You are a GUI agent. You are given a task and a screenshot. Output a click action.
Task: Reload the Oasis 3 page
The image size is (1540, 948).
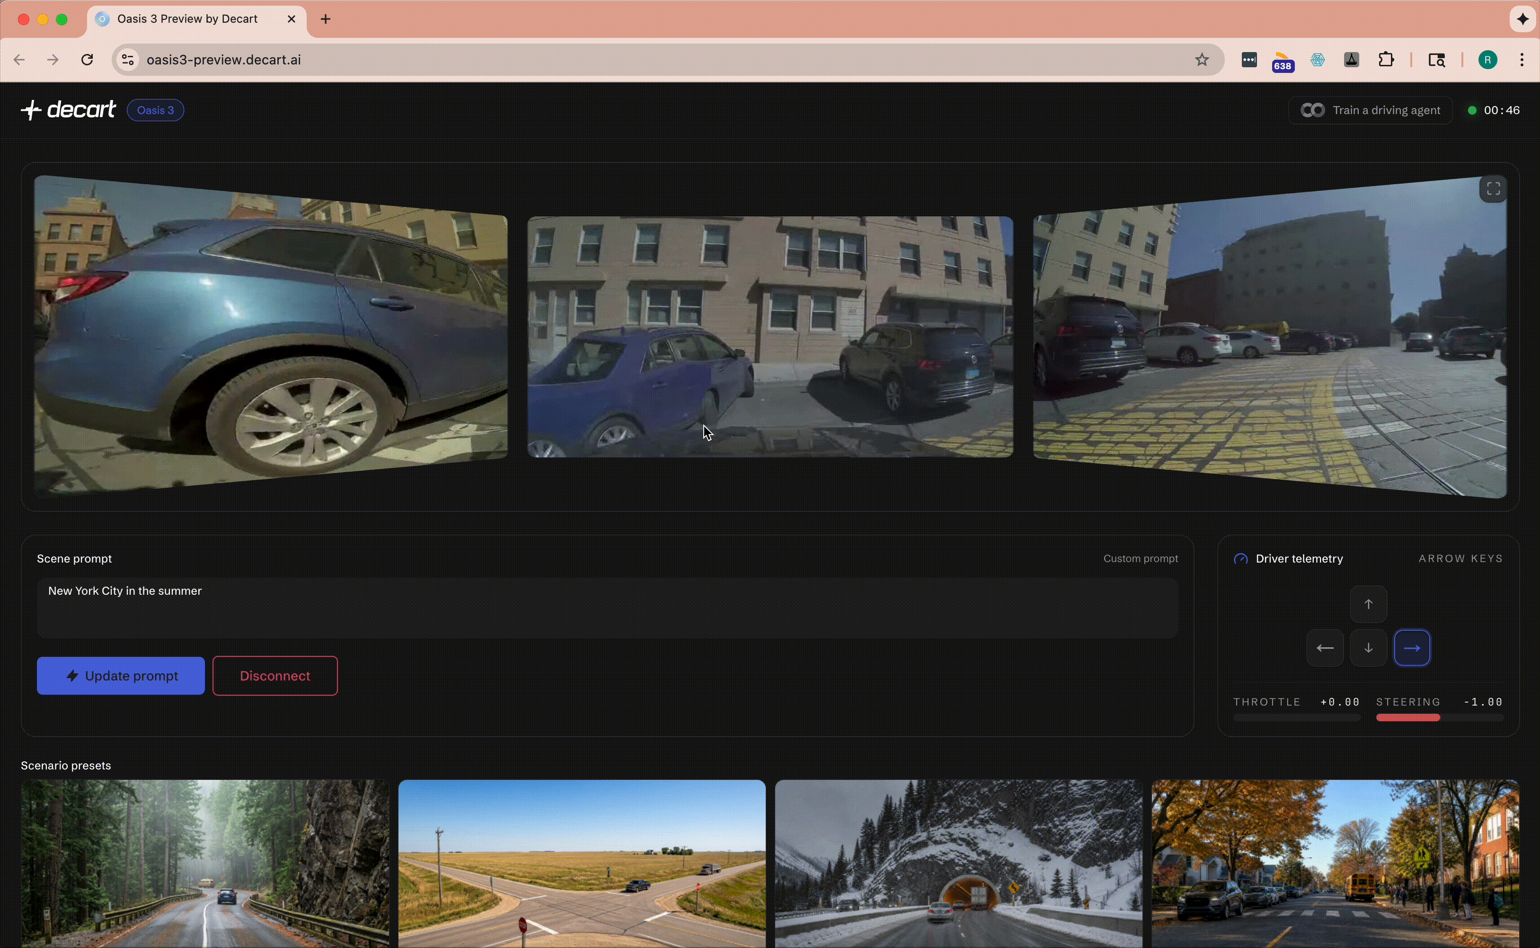(x=88, y=60)
